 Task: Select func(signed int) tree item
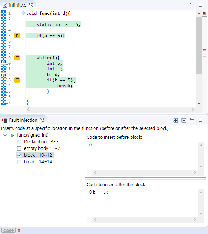point(33,135)
